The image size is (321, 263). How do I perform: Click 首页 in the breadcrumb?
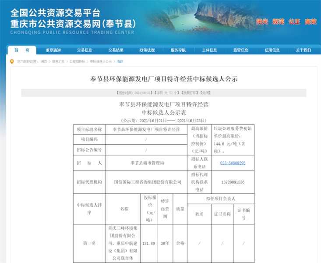click(44, 62)
